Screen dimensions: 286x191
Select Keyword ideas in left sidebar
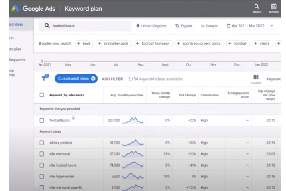click(17, 24)
